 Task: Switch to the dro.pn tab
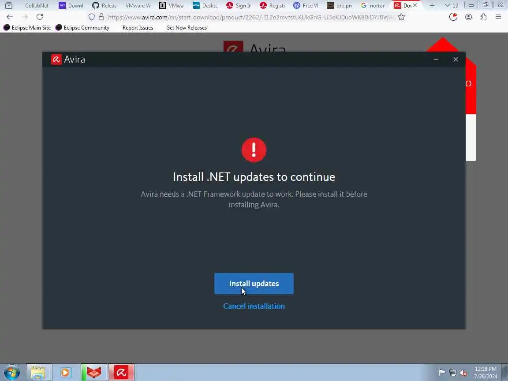(x=340, y=5)
